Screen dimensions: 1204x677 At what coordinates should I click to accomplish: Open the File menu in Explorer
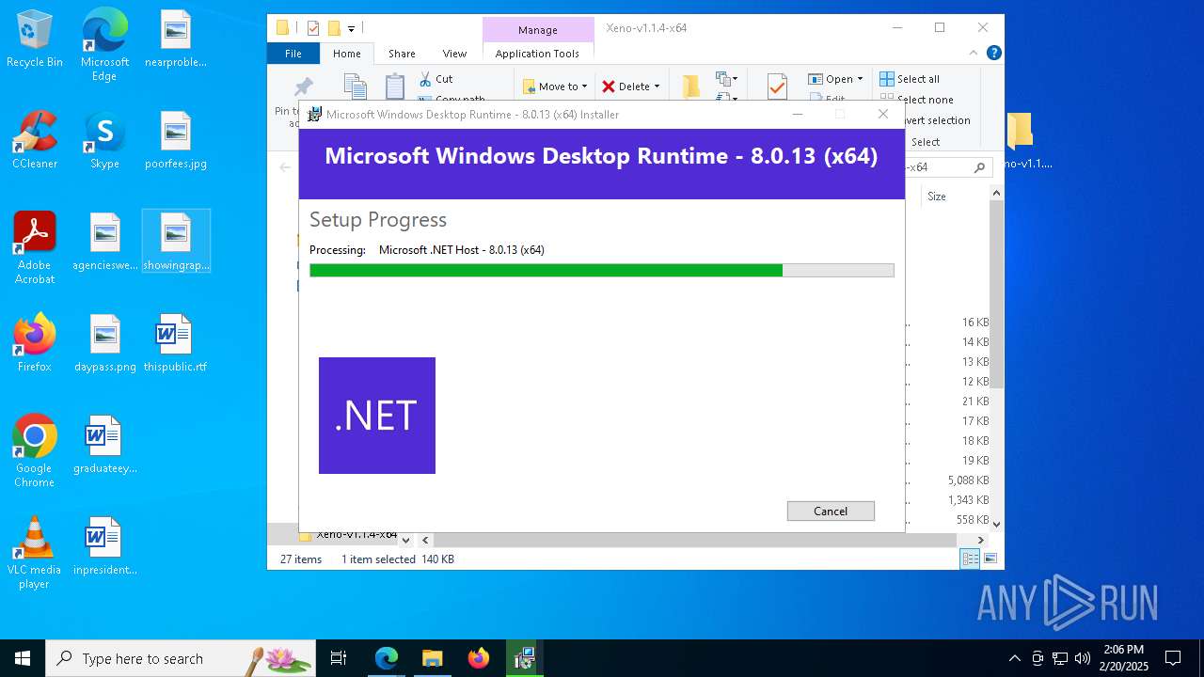tap(293, 54)
